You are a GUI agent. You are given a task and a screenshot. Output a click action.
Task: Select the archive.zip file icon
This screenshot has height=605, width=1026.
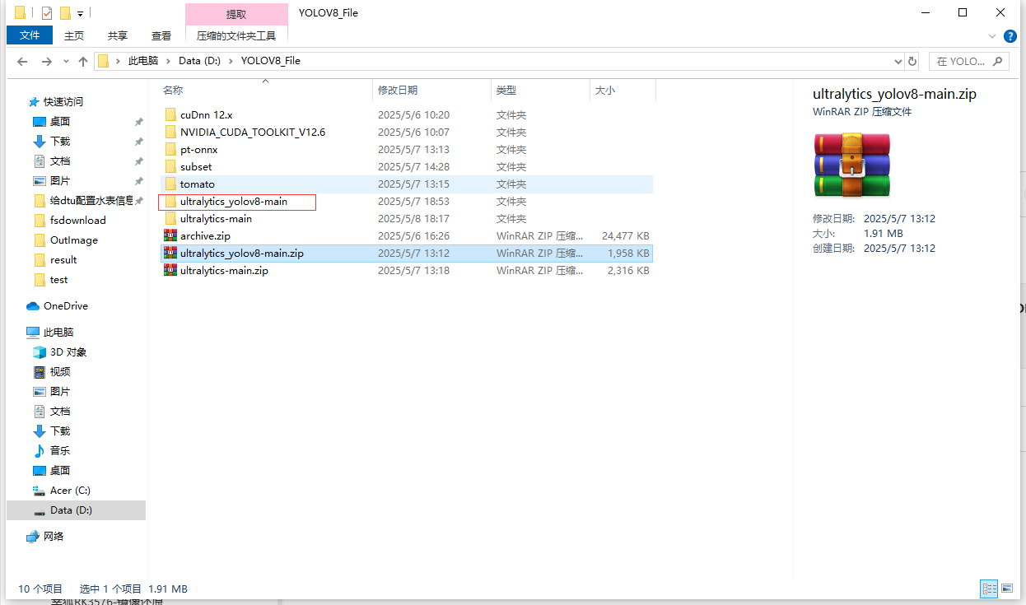click(170, 236)
